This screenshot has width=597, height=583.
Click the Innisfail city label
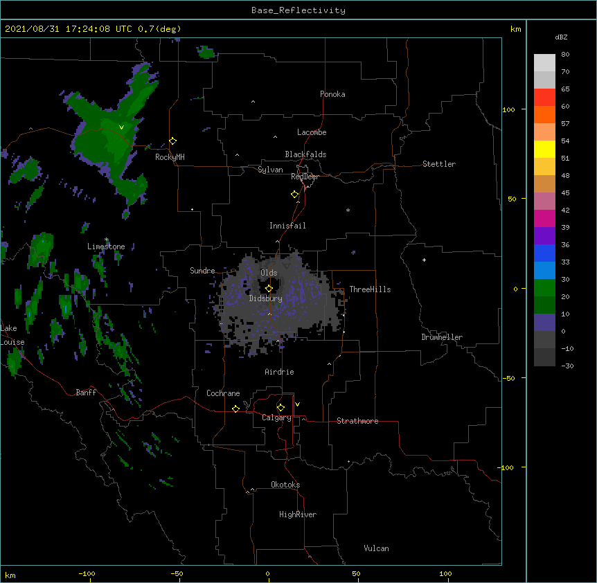click(x=287, y=226)
